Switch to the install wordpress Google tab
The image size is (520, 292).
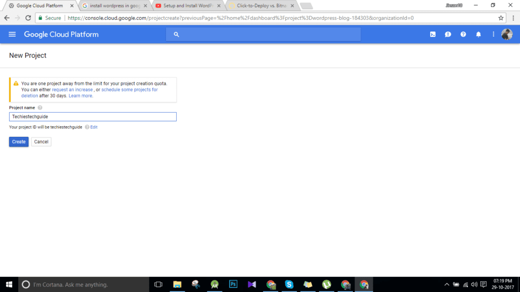pyautogui.click(x=115, y=6)
